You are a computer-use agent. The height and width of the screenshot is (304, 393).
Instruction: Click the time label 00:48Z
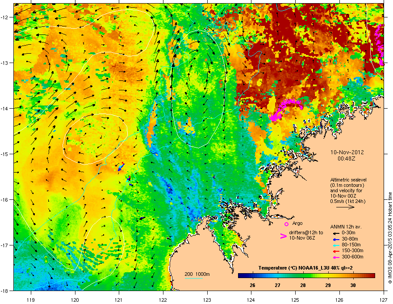pyautogui.click(x=347, y=159)
